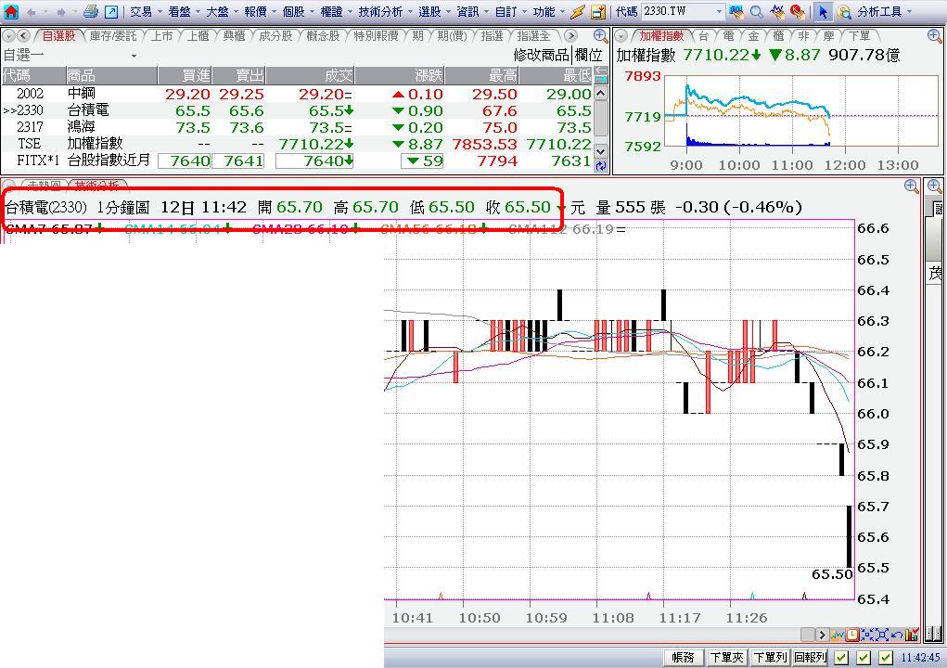Expand the 自選一 watchlist selector dropdown
947x668 pixels.
click(x=134, y=56)
